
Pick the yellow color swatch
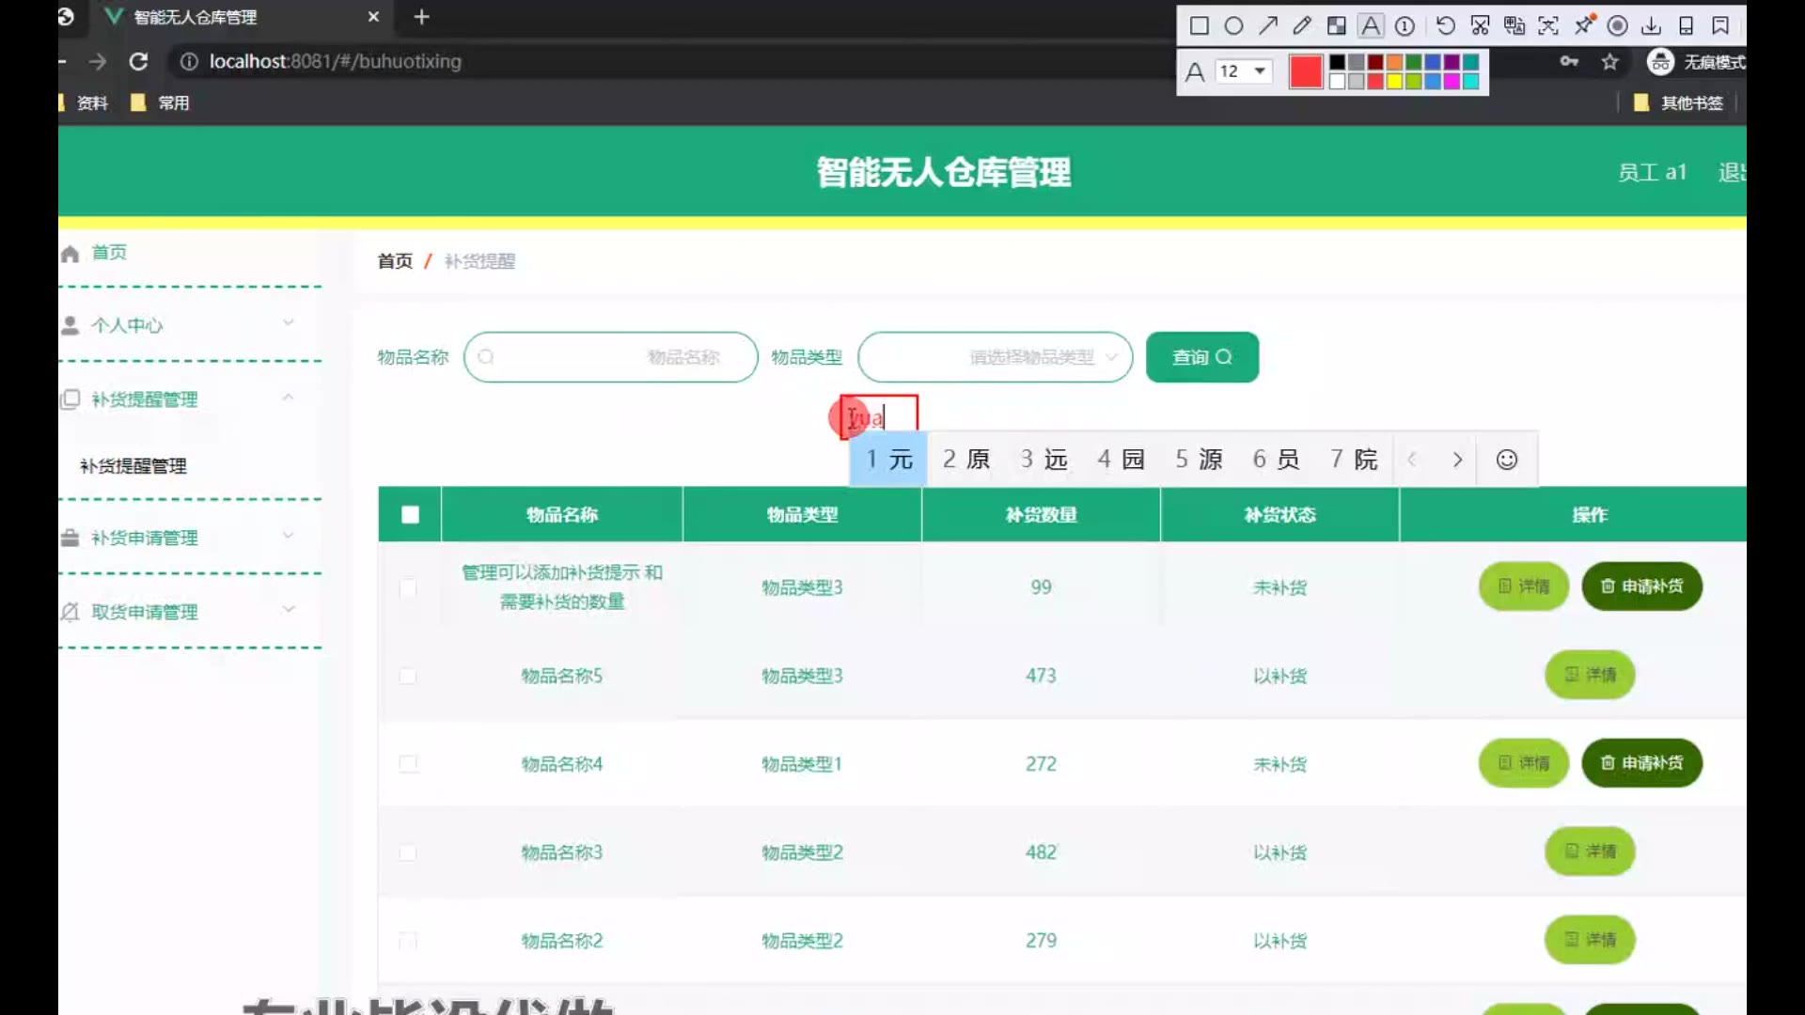(1394, 82)
